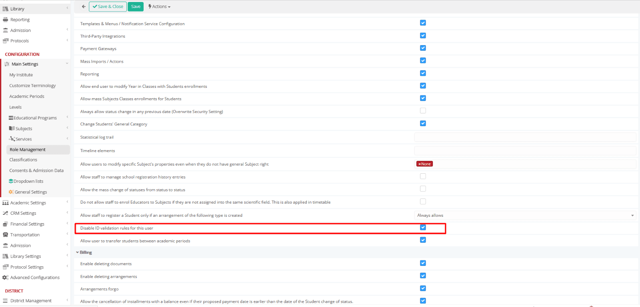Click the Main Settings sliders icon
Image resolution: width=640 pixels, height=307 pixels.
[x=7, y=64]
